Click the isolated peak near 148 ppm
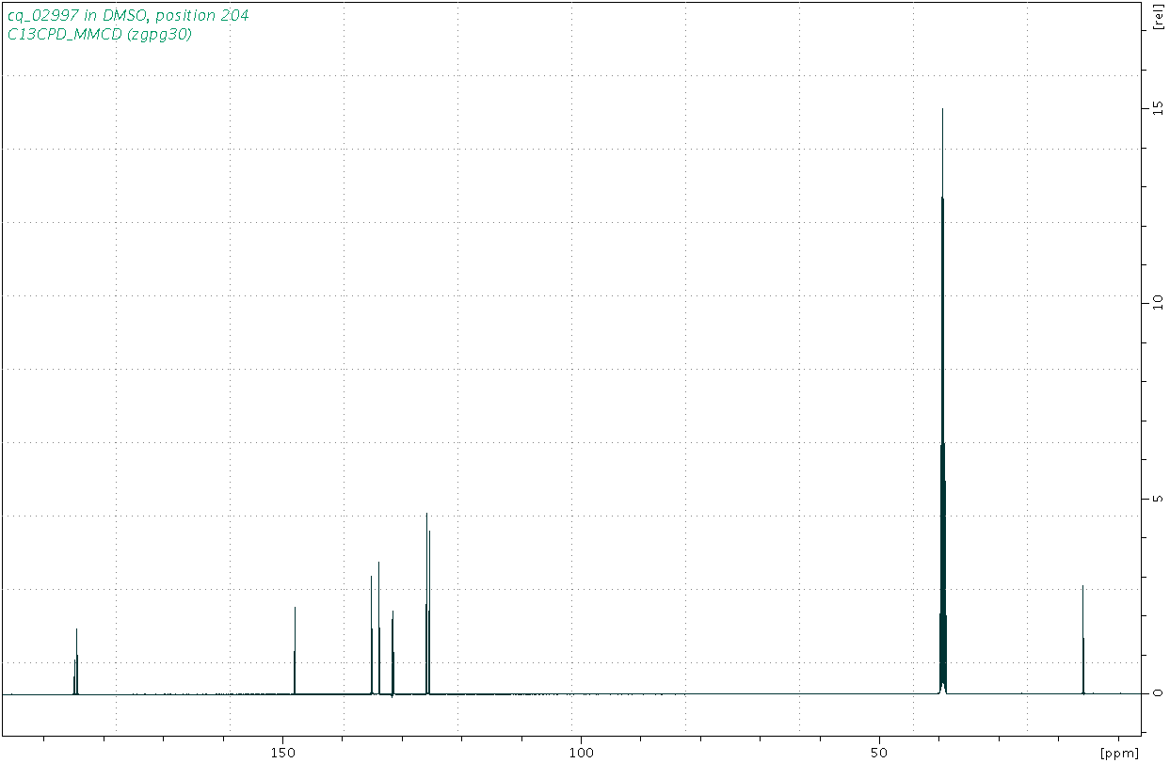The height and width of the screenshot is (763, 1170). click(x=295, y=651)
